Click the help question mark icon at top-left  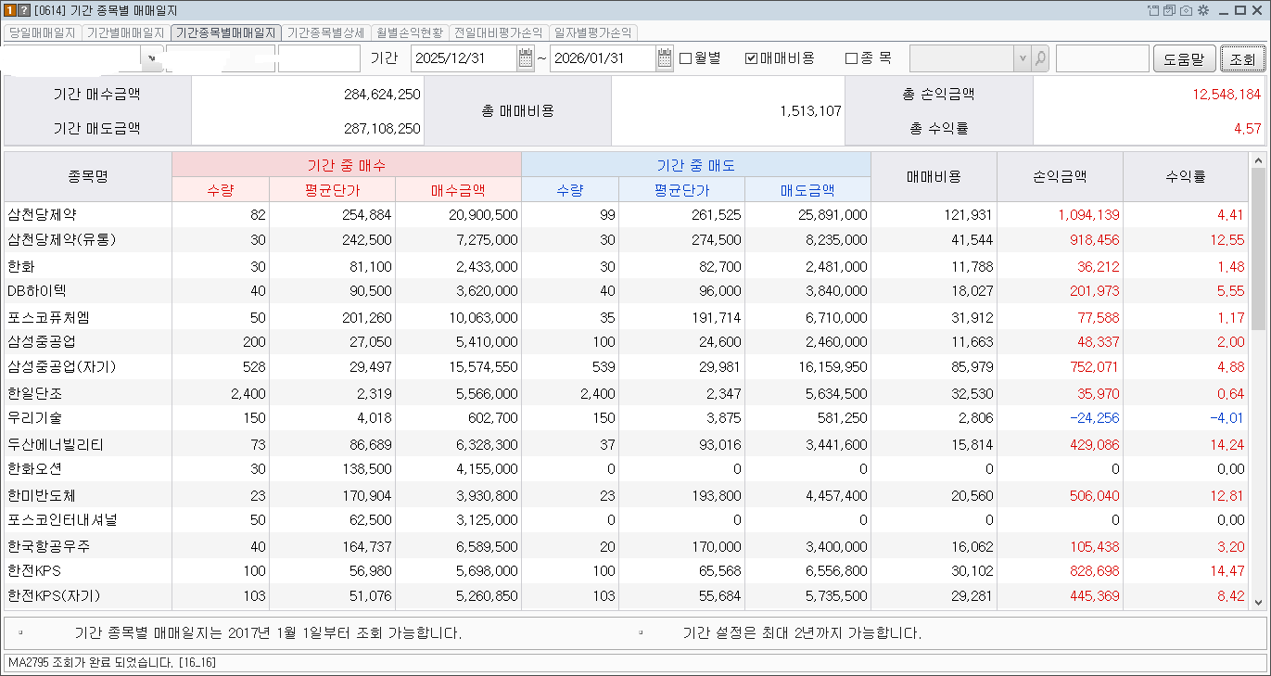[22, 8]
